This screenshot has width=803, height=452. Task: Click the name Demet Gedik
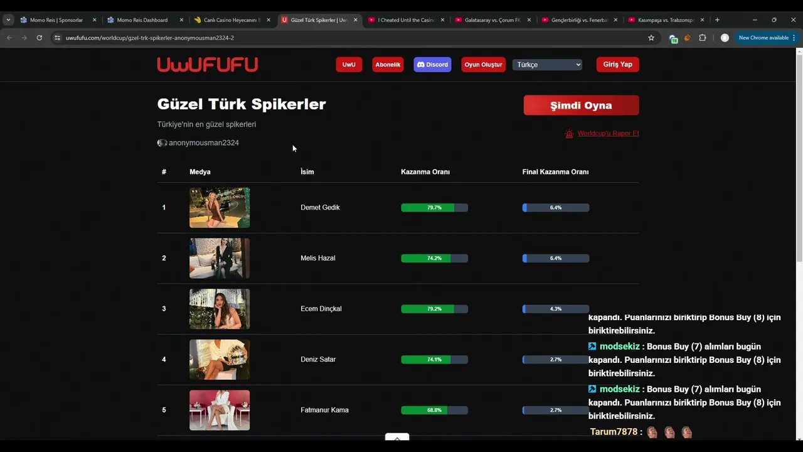[x=320, y=208]
